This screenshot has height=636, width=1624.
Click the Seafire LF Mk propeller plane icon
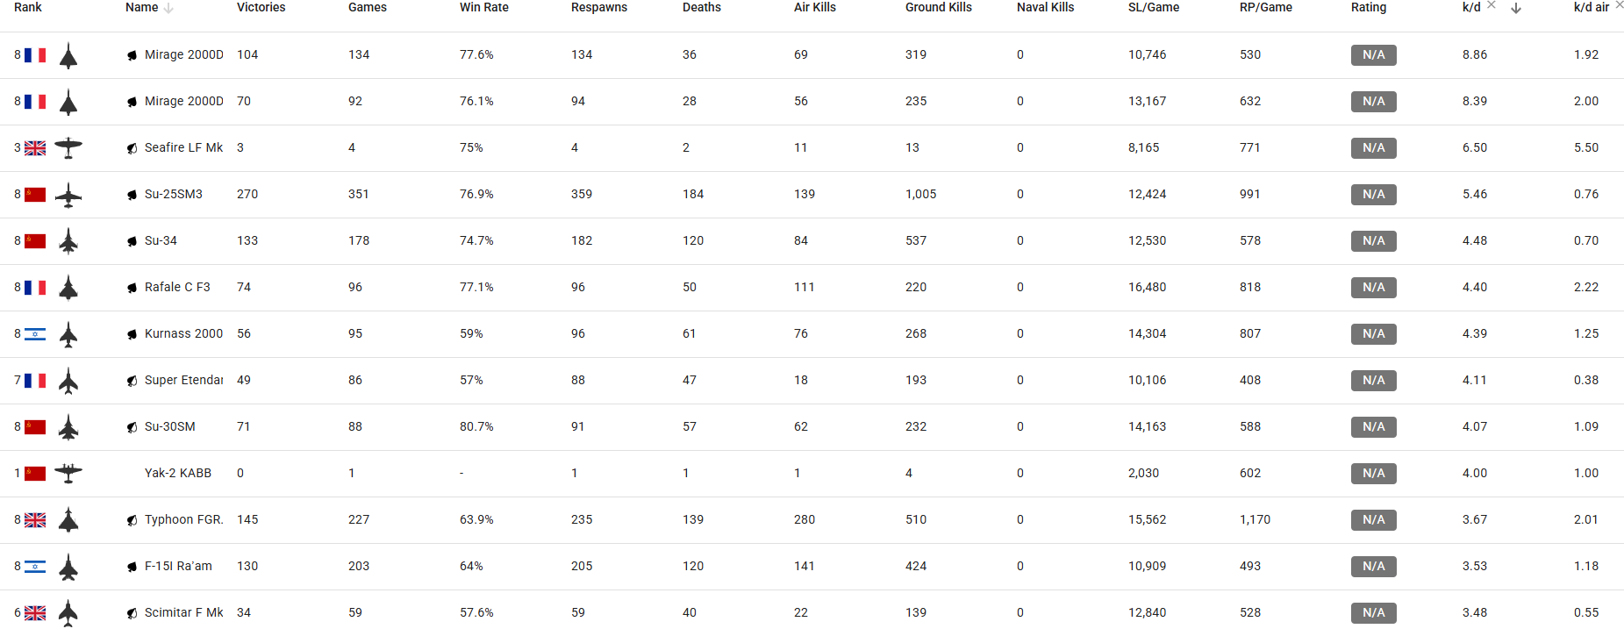click(x=68, y=148)
